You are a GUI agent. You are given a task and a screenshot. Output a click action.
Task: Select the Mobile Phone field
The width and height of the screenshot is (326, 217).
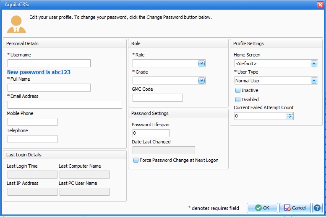tap(32, 122)
